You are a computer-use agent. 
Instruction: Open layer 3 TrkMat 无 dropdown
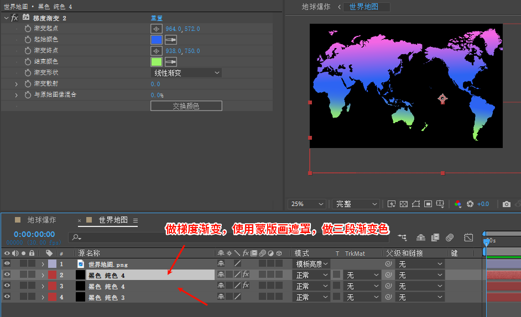tap(362, 286)
